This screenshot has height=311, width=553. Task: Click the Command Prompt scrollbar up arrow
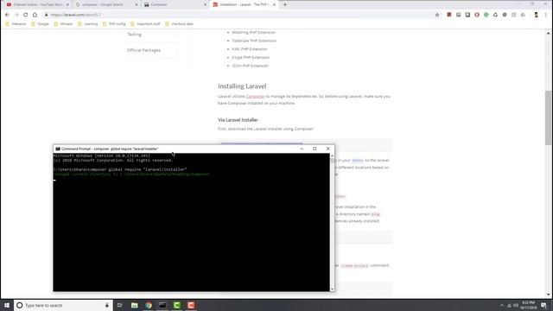pos(332,155)
